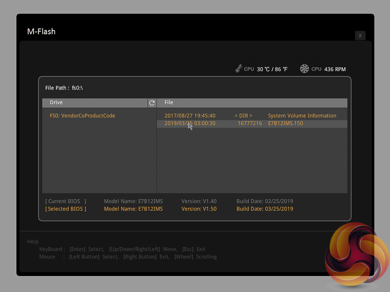
Task: Click the CPU fan icon
Action: click(x=304, y=69)
